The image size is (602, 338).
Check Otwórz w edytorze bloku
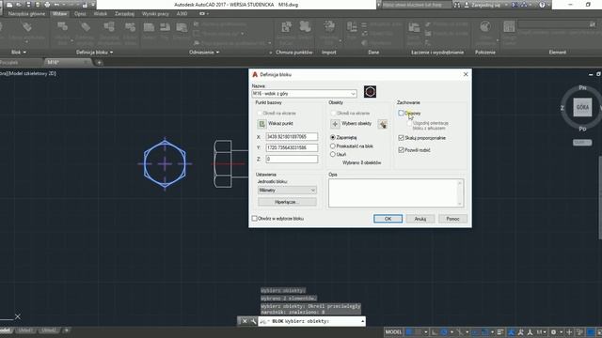click(254, 219)
